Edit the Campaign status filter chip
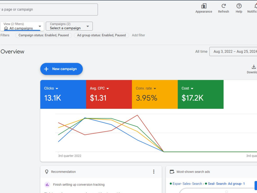Image resolution: width=257 pixels, height=193 pixels. pyautogui.click(x=44, y=35)
